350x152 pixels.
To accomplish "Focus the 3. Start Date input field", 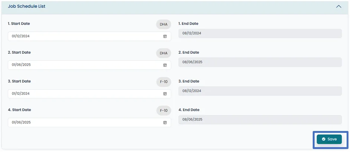I will pyautogui.click(x=83, y=94).
